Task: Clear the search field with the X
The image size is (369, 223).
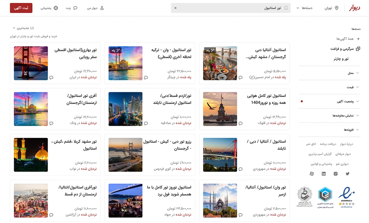Action: [175, 8]
